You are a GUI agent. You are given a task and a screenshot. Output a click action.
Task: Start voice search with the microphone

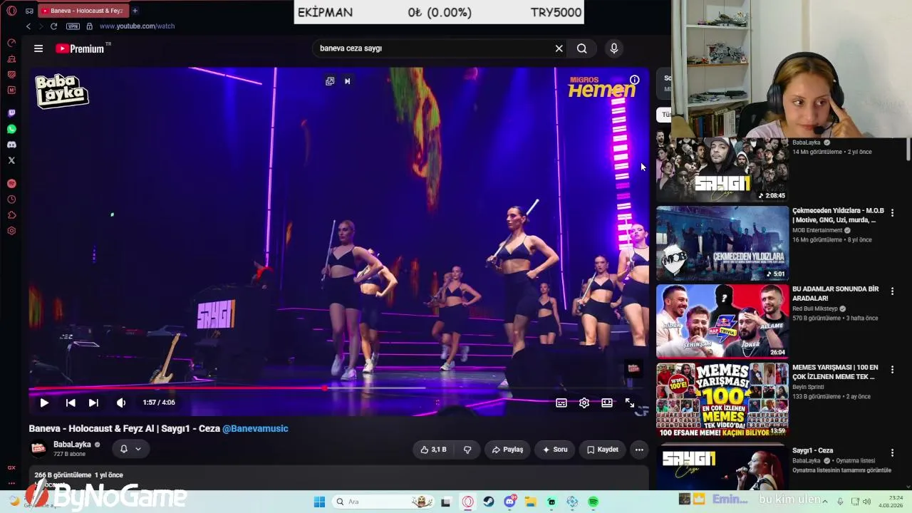(614, 48)
